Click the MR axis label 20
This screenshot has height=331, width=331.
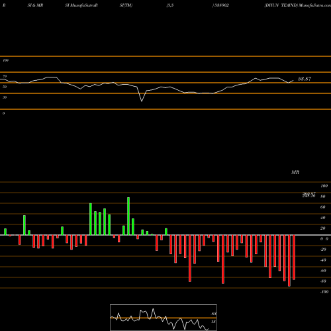(323, 228)
